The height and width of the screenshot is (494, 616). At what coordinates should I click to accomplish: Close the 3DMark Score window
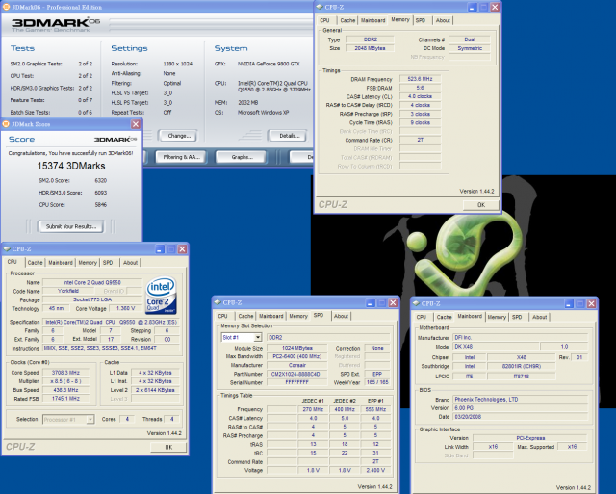coord(136,124)
